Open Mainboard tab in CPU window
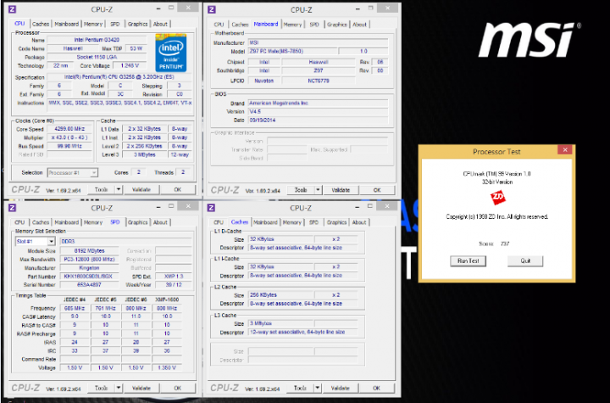610x403 pixels. (x=67, y=24)
